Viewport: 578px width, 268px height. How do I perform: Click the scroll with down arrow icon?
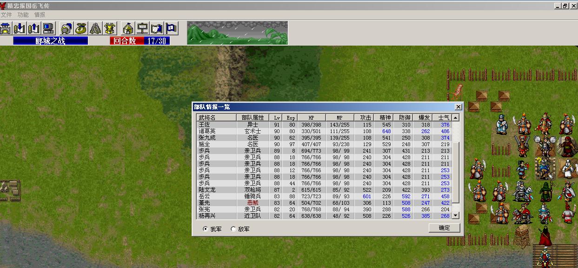[20, 28]
